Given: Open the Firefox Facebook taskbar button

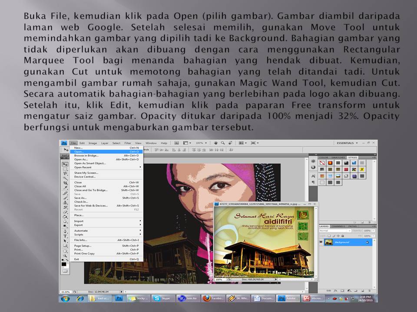Looking at the screenshot, I should pyautogui.click(x=214, y=299).
